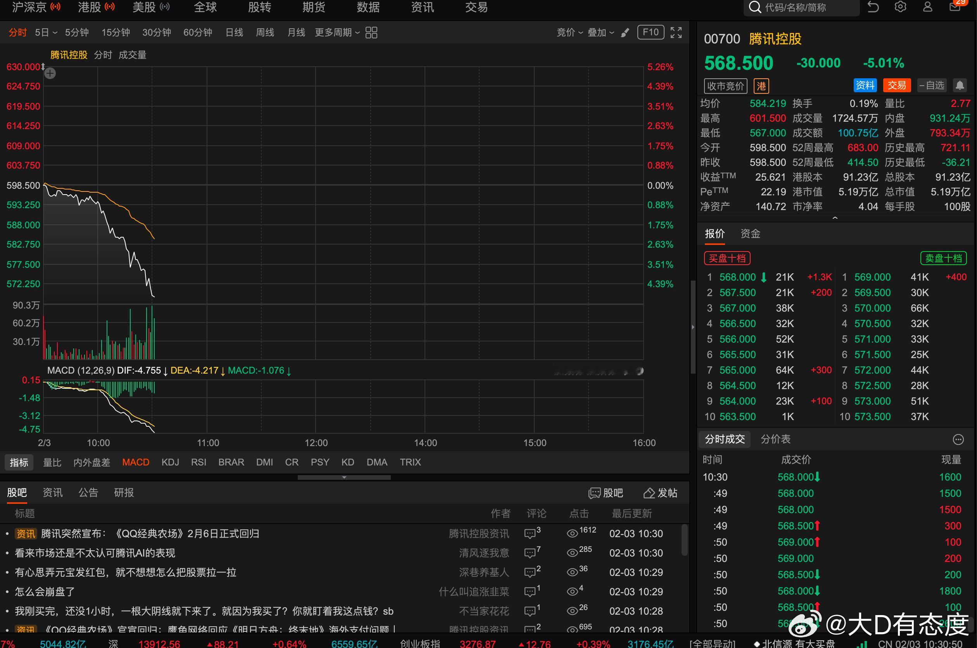Click the orange 交易 trade button
The height and width of the screenshot is (648, 977).
coord(896,86)
